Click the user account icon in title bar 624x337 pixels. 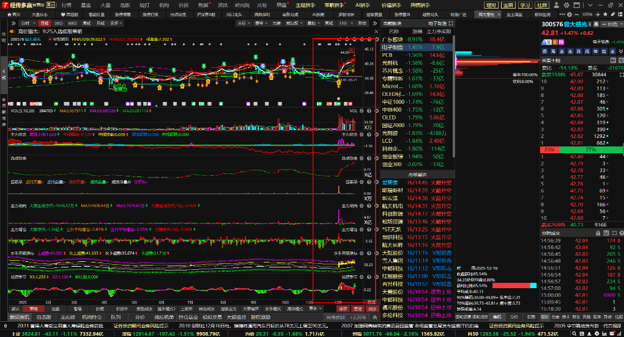tap(554, 5)
